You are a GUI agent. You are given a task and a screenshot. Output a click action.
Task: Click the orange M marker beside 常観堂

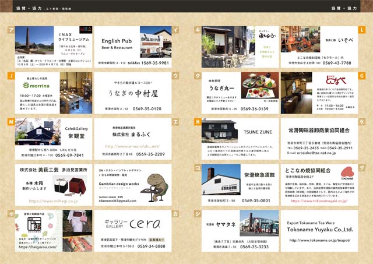(x=11, y=122)
